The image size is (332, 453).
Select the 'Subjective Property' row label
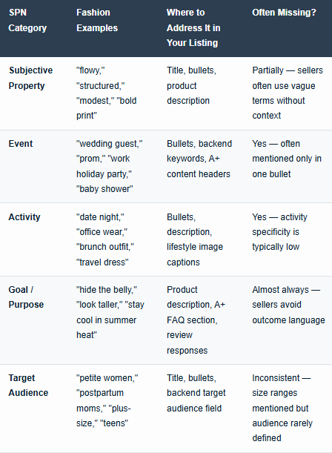click(x=30, y=78)
